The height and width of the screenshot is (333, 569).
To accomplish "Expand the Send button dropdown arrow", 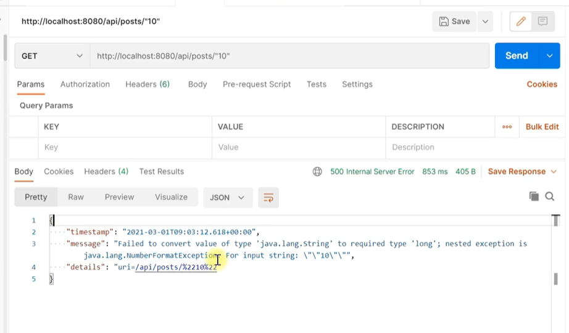I will tap(550, 56).
